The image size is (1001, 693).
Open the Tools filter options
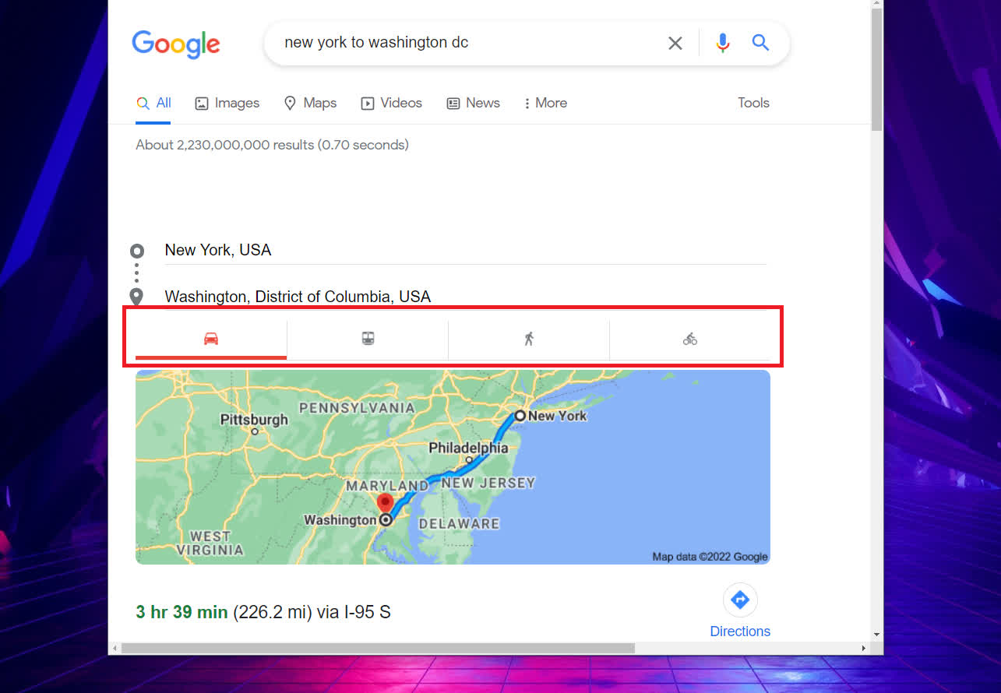[x=753, y=103]
